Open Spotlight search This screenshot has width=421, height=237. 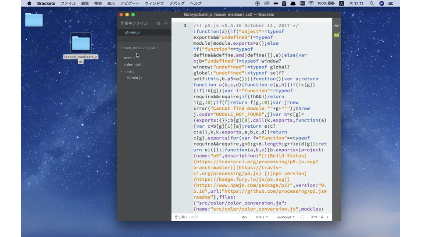[x=372, y=3]
